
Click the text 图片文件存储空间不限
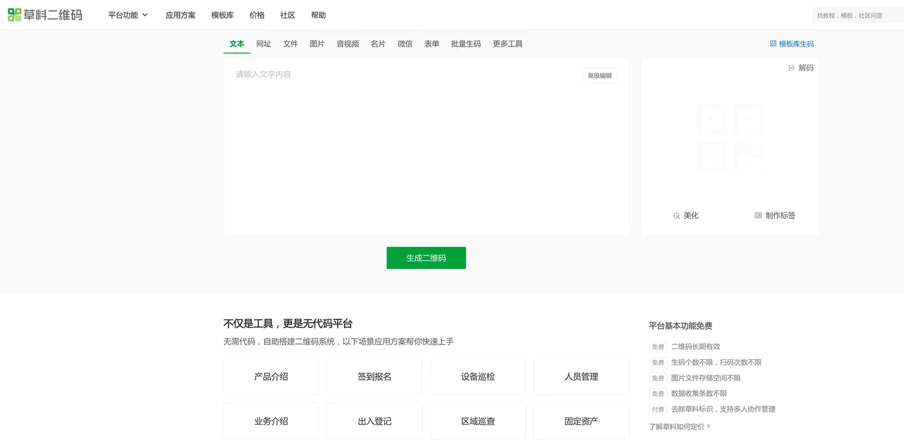[x=706, y=378]
